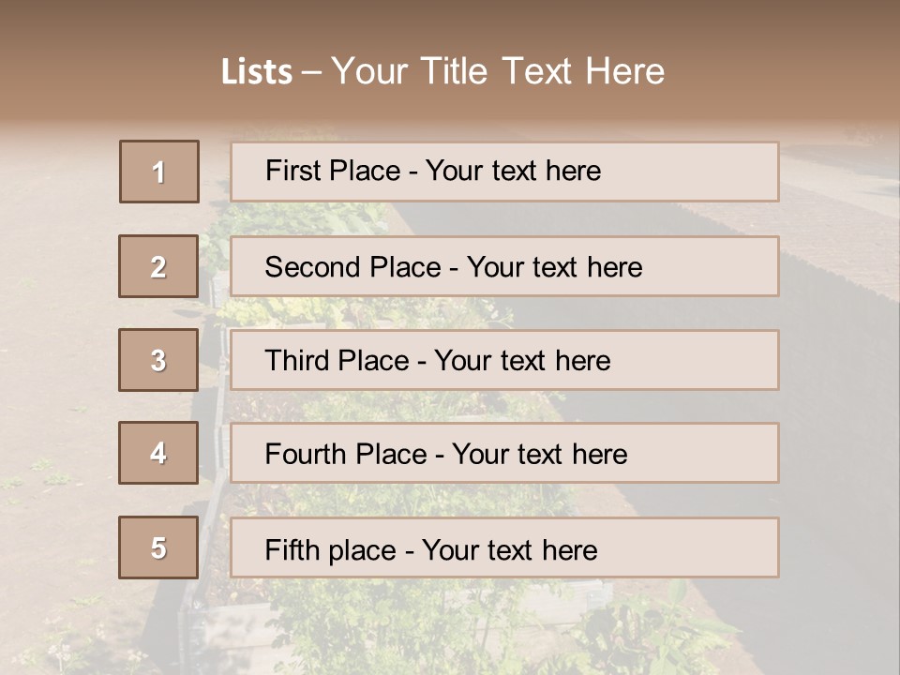Click the number 1 box
Viewport: 900px width, 675px height.
coord(159,172)
